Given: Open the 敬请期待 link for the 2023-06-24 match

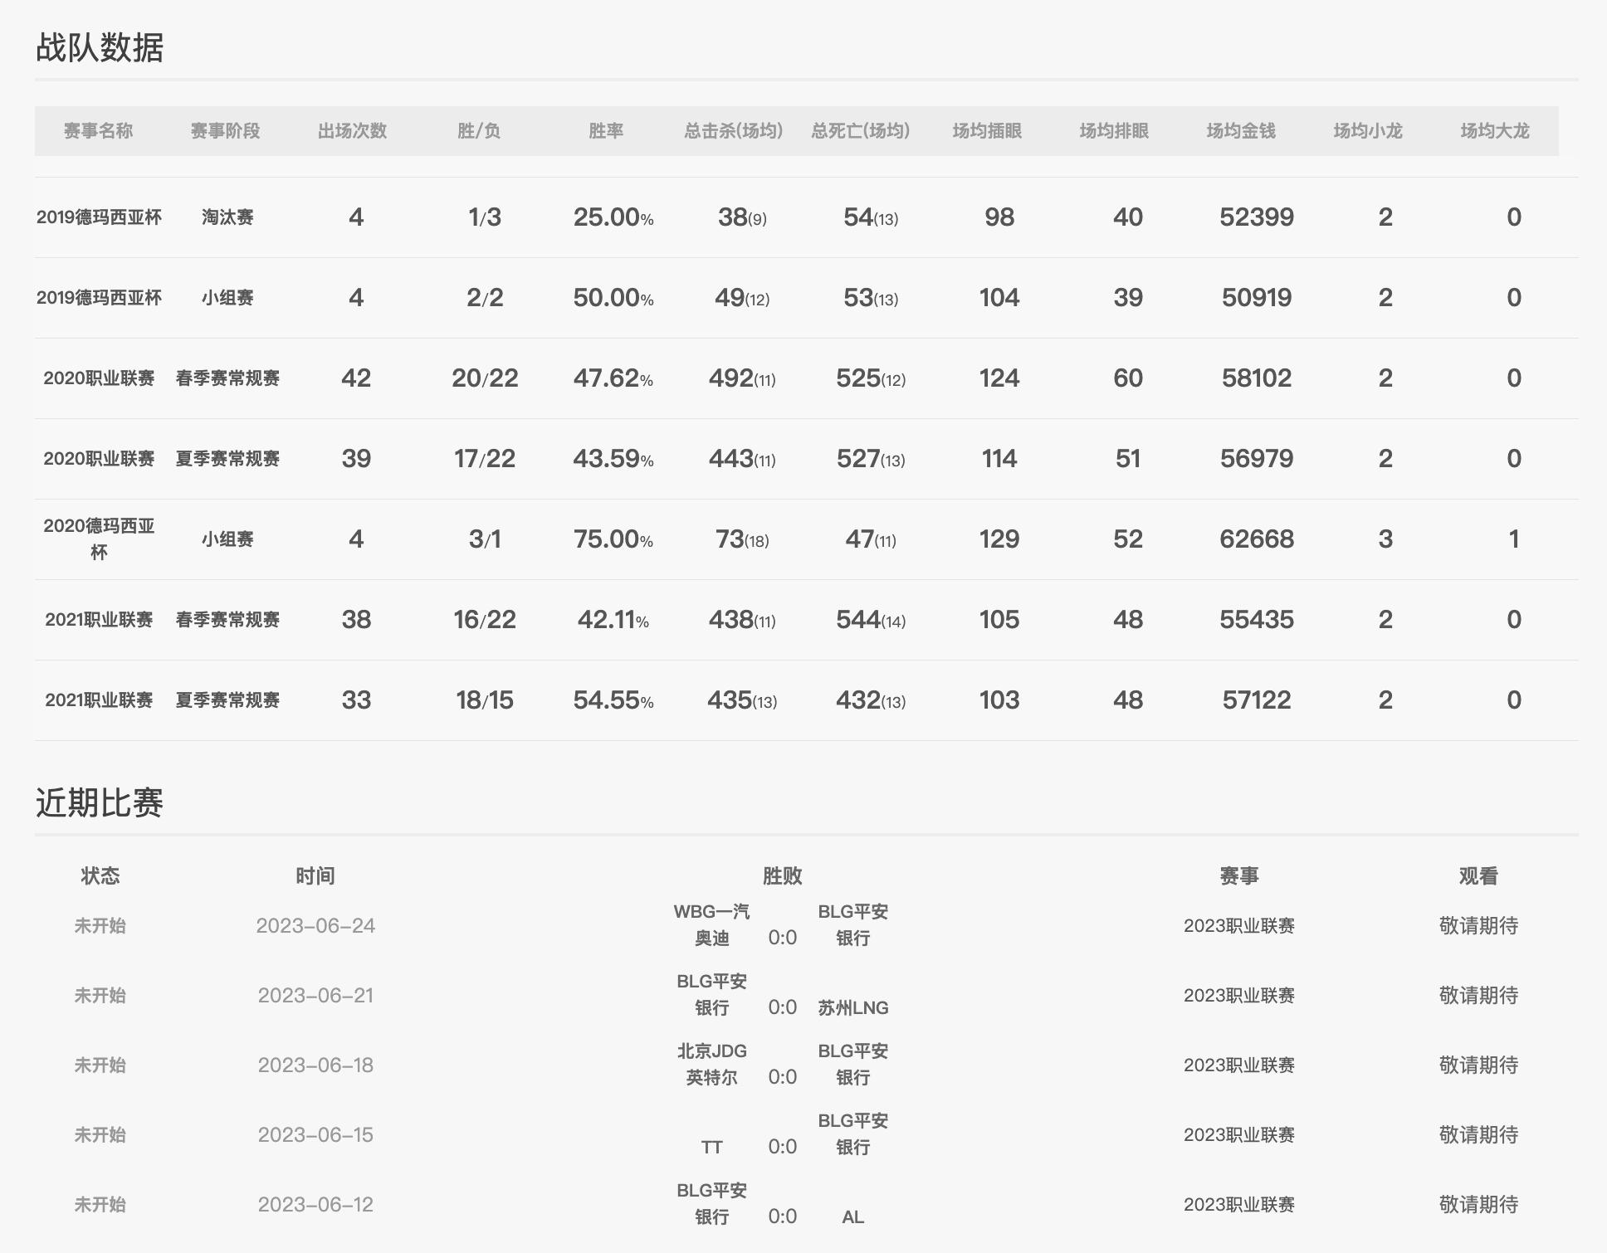Looking at the screenshot, I should click(x=1478, y=926).
